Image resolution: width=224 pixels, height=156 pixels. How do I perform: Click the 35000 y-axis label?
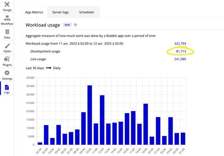(30, 86)
